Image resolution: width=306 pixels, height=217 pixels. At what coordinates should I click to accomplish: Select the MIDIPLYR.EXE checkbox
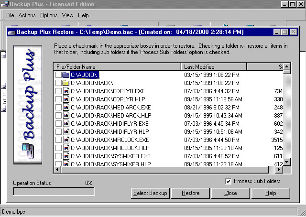[58, 123]
